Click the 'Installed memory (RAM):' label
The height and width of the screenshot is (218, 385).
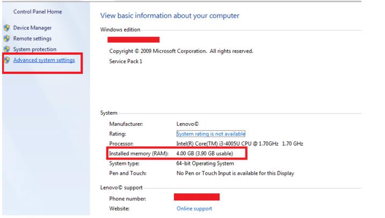pyautogui.click(x=139, y=154)
